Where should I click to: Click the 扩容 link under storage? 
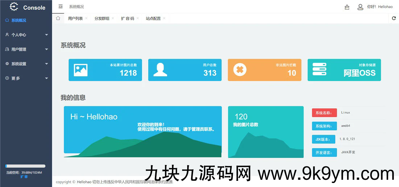coord(24,177)
